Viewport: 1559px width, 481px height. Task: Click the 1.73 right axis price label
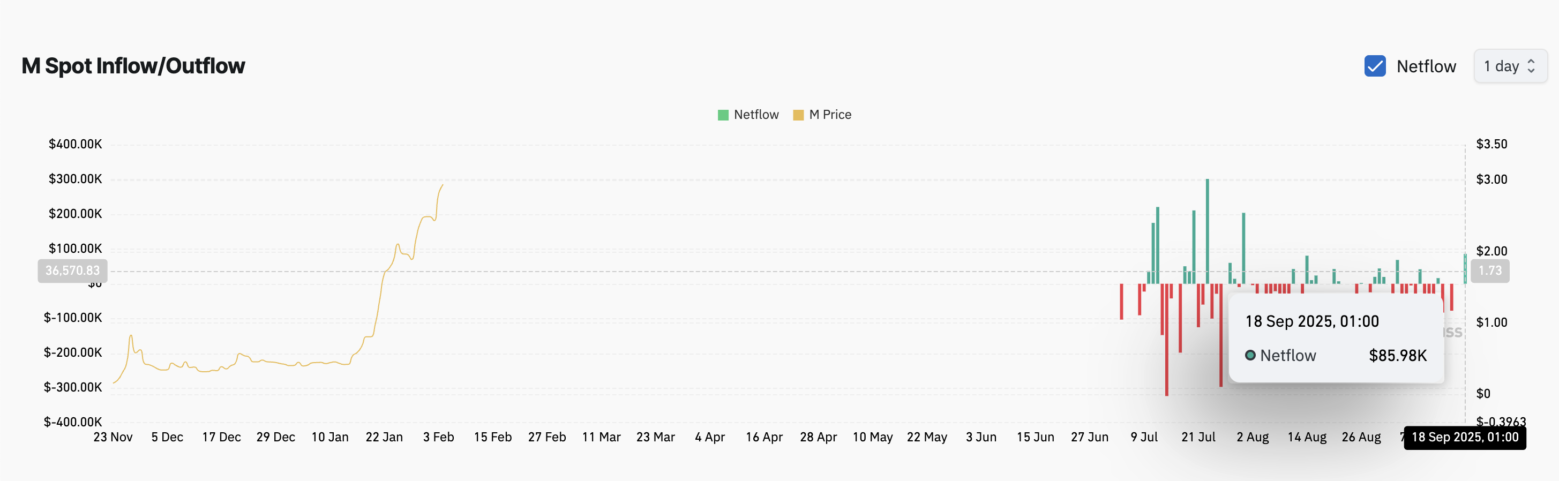point(1489,270)
